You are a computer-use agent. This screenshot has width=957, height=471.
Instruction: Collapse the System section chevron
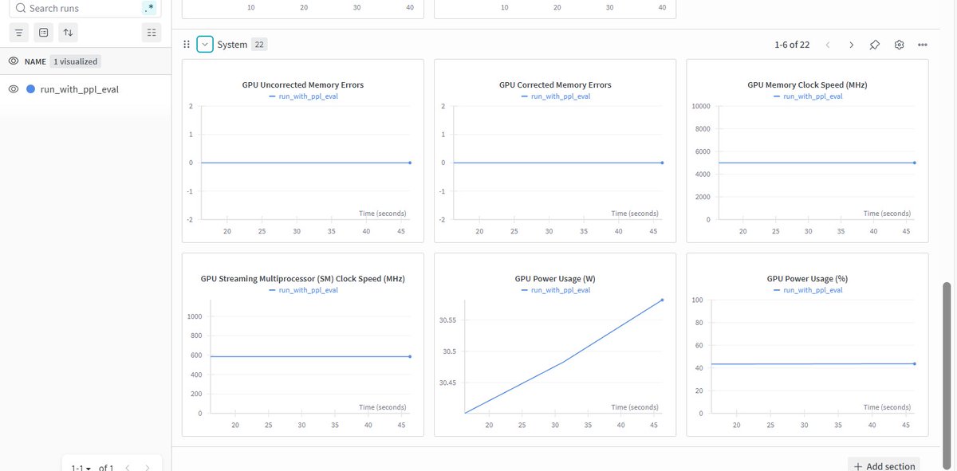click(205, 45)
